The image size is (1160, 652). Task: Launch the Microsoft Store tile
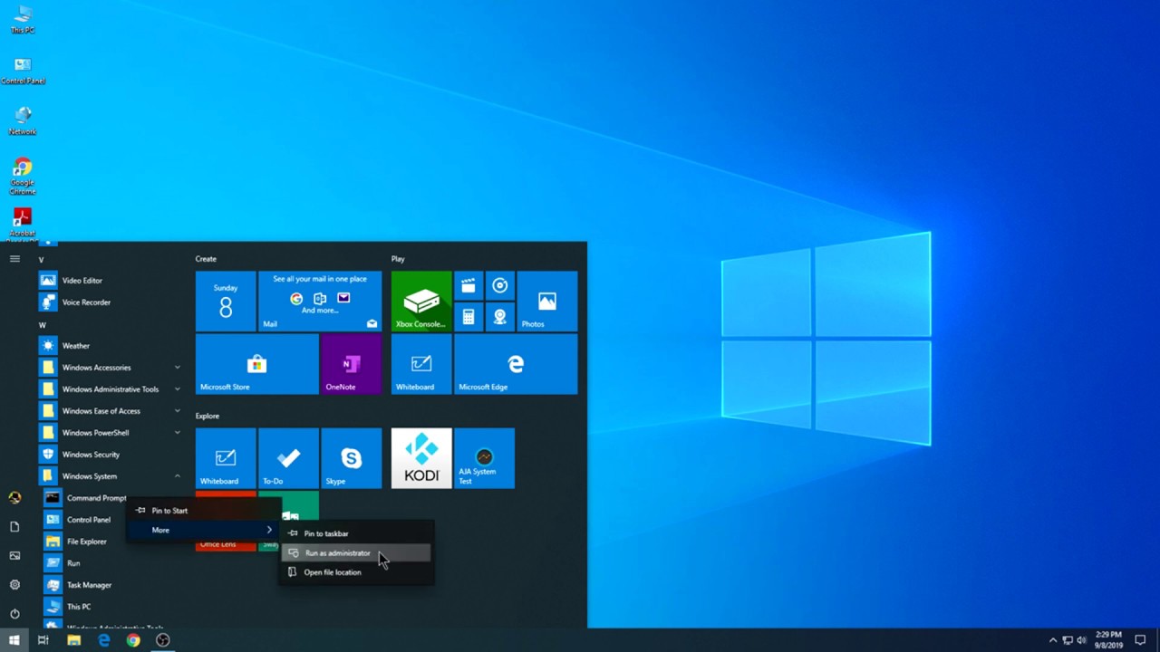coord(257,364)
